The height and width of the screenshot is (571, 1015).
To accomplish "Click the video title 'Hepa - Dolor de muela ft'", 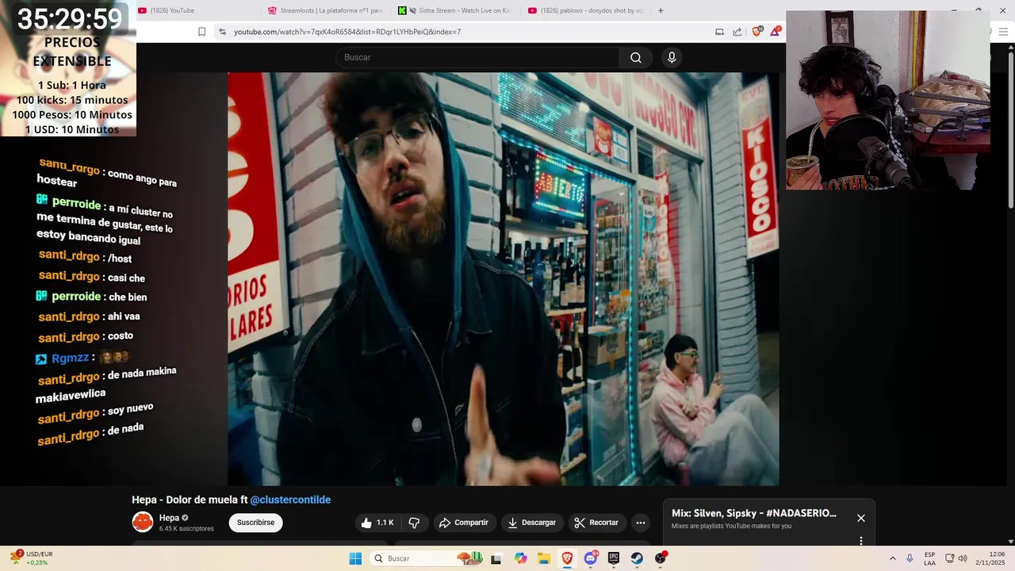I will 190,500.
